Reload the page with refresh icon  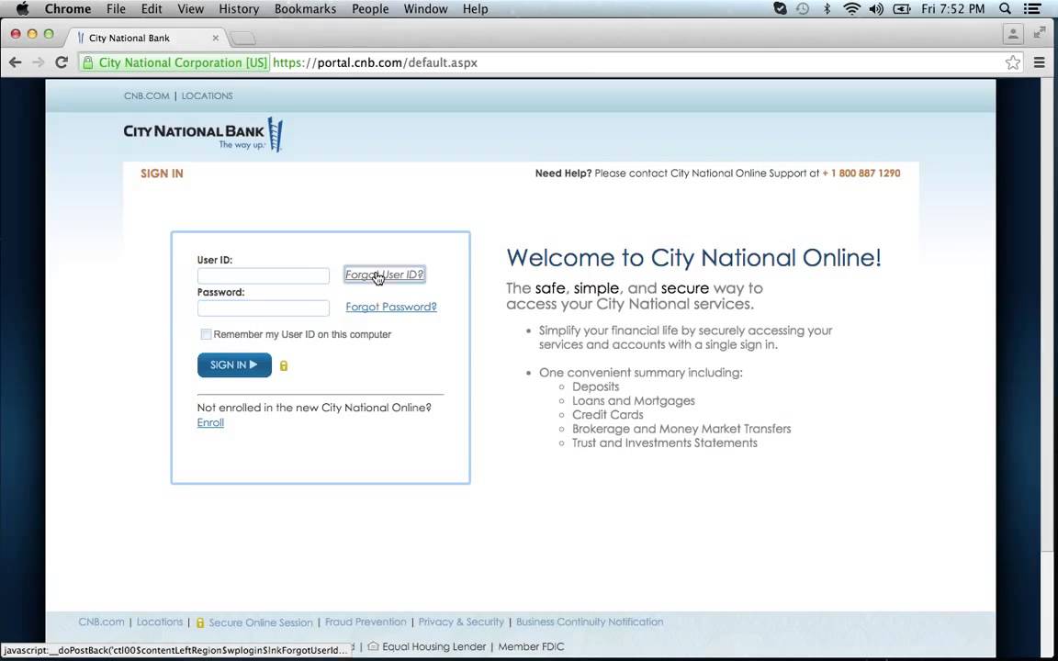click(62, 62)
